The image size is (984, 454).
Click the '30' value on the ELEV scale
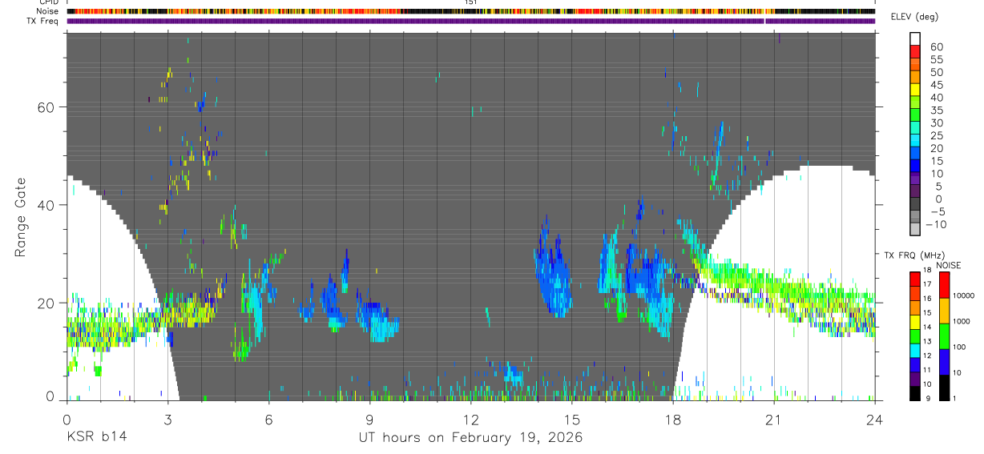pyautogui.click(x=936, y=123)
